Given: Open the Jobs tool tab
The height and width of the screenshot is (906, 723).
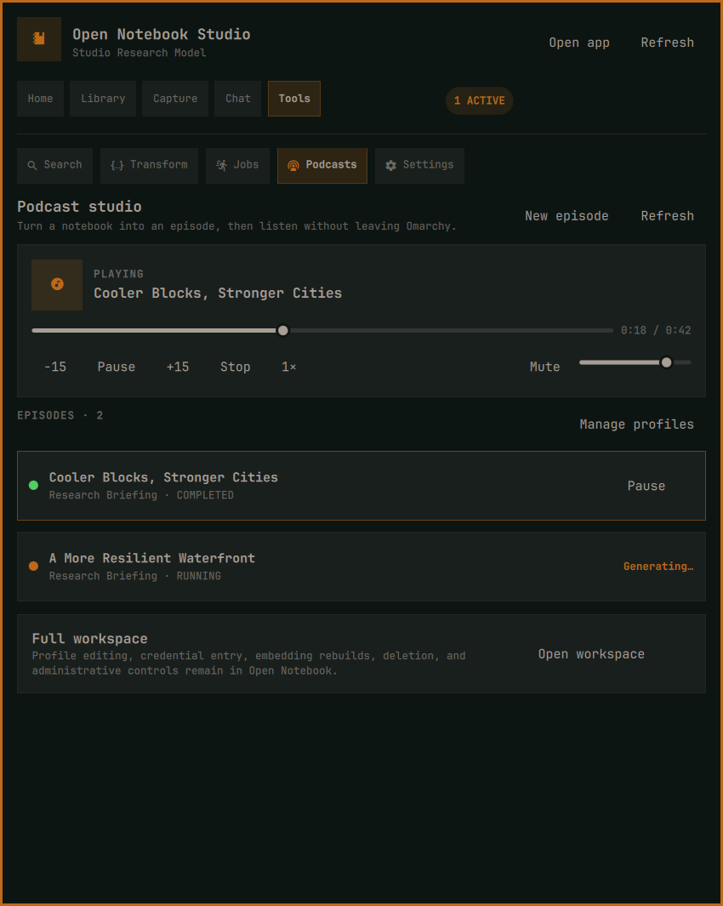Looking at the screenshot, I should tap(237, 165).
